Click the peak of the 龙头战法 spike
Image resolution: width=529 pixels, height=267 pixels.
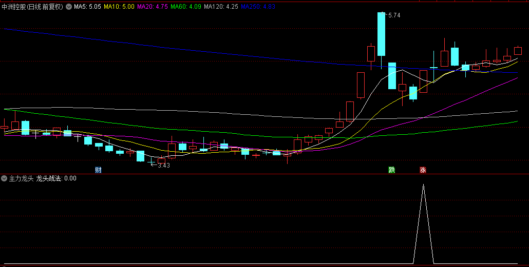(423, 185)
